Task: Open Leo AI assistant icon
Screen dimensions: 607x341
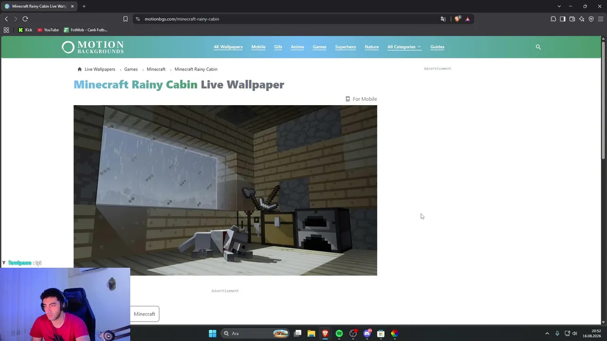Action: click(582, 19)
